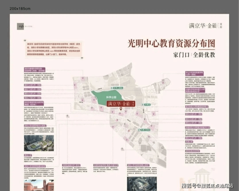Select the 规划36班九年一贯制 tag
The image size is (239, 191).
point(193,138)
